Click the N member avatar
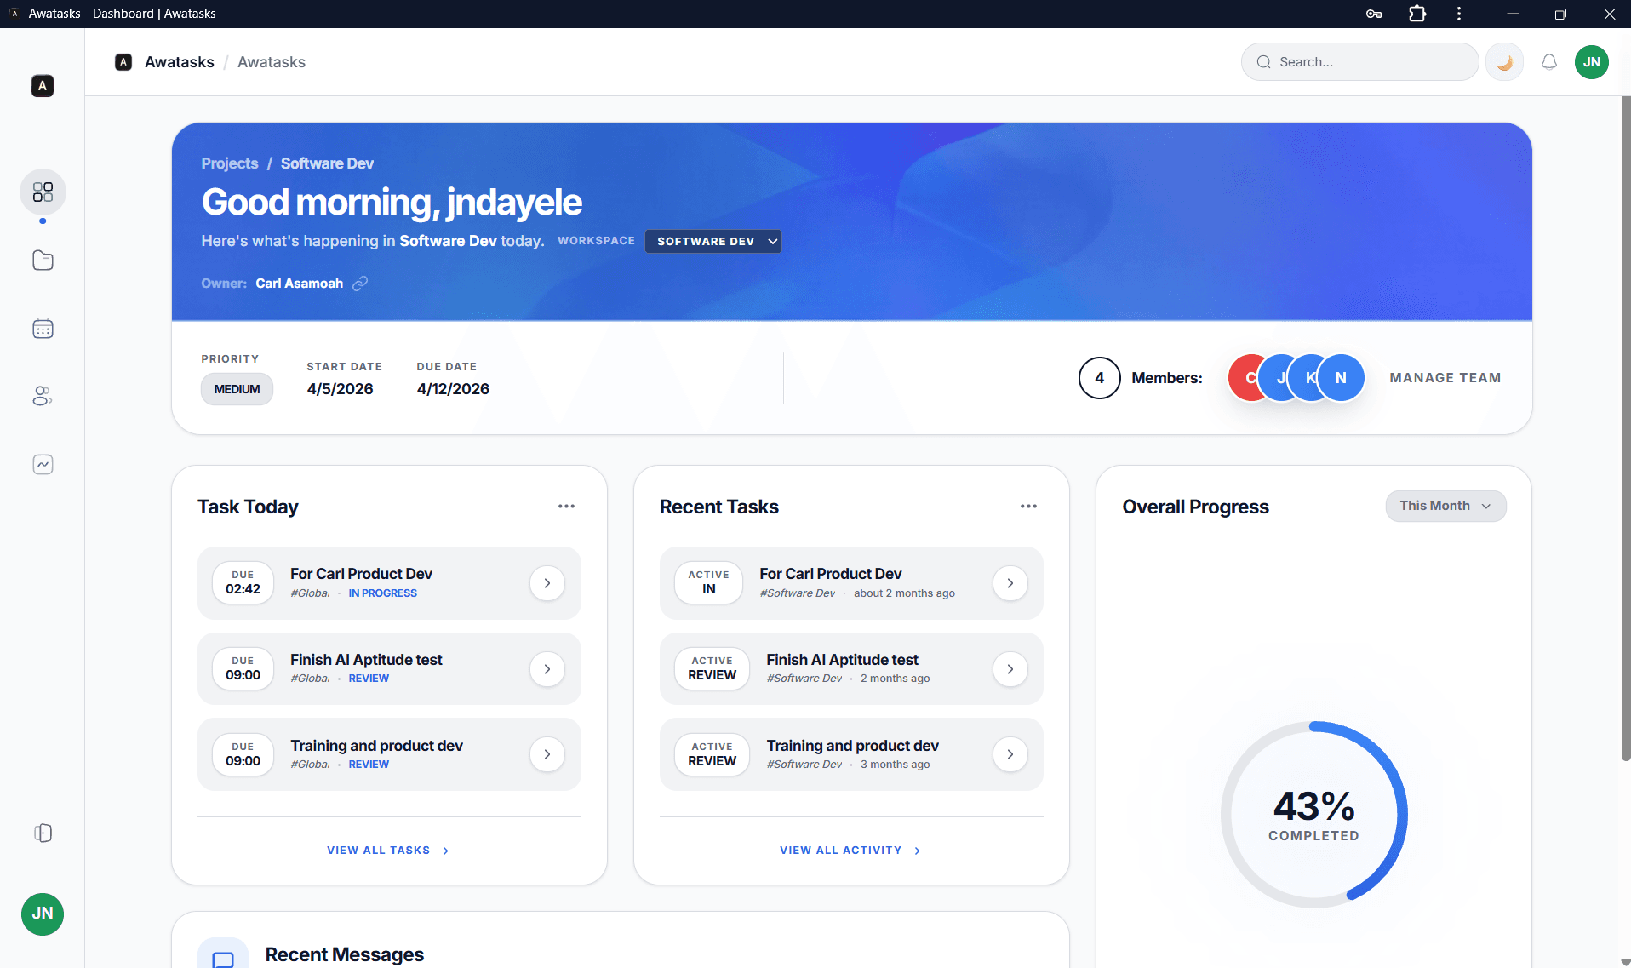The width and height of the screenshot is (1631, 968). coord(1341,378)
